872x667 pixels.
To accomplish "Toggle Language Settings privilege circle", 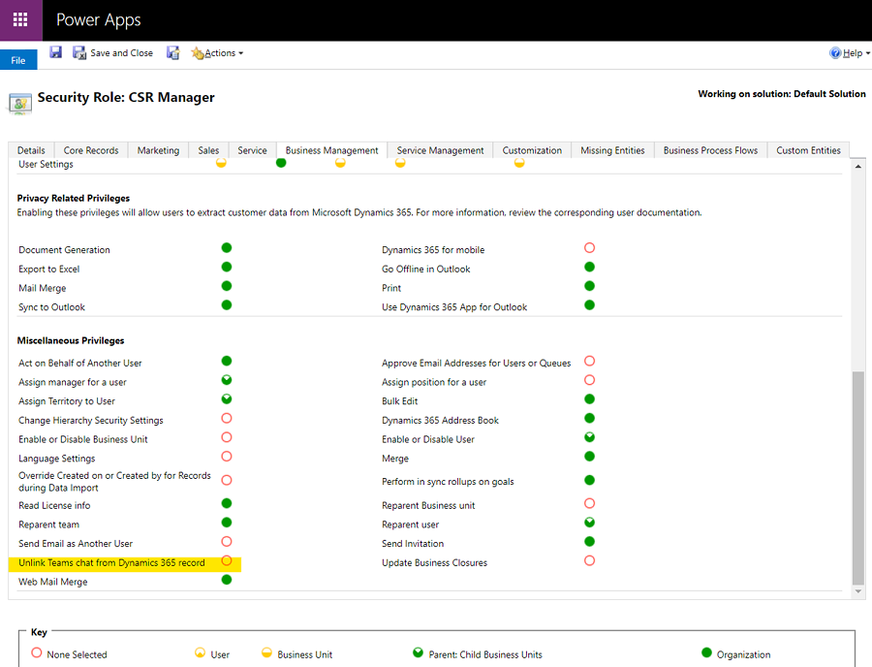I will tap(227, 457).
